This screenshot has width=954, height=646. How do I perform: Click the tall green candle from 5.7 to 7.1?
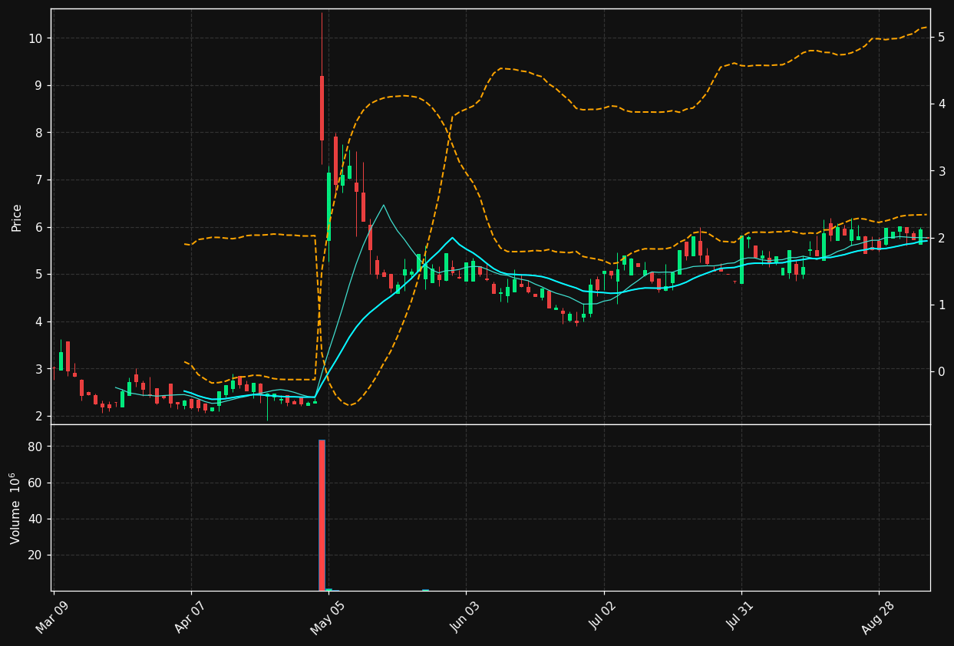(328, 206)
